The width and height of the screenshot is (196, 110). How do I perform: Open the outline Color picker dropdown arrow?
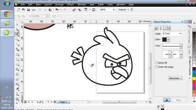tap(168, 40)
